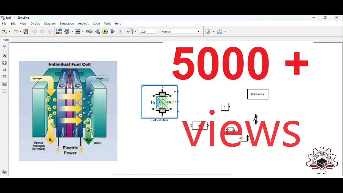
Task: Open the Tools menu
Action: (x=107, y=24)
